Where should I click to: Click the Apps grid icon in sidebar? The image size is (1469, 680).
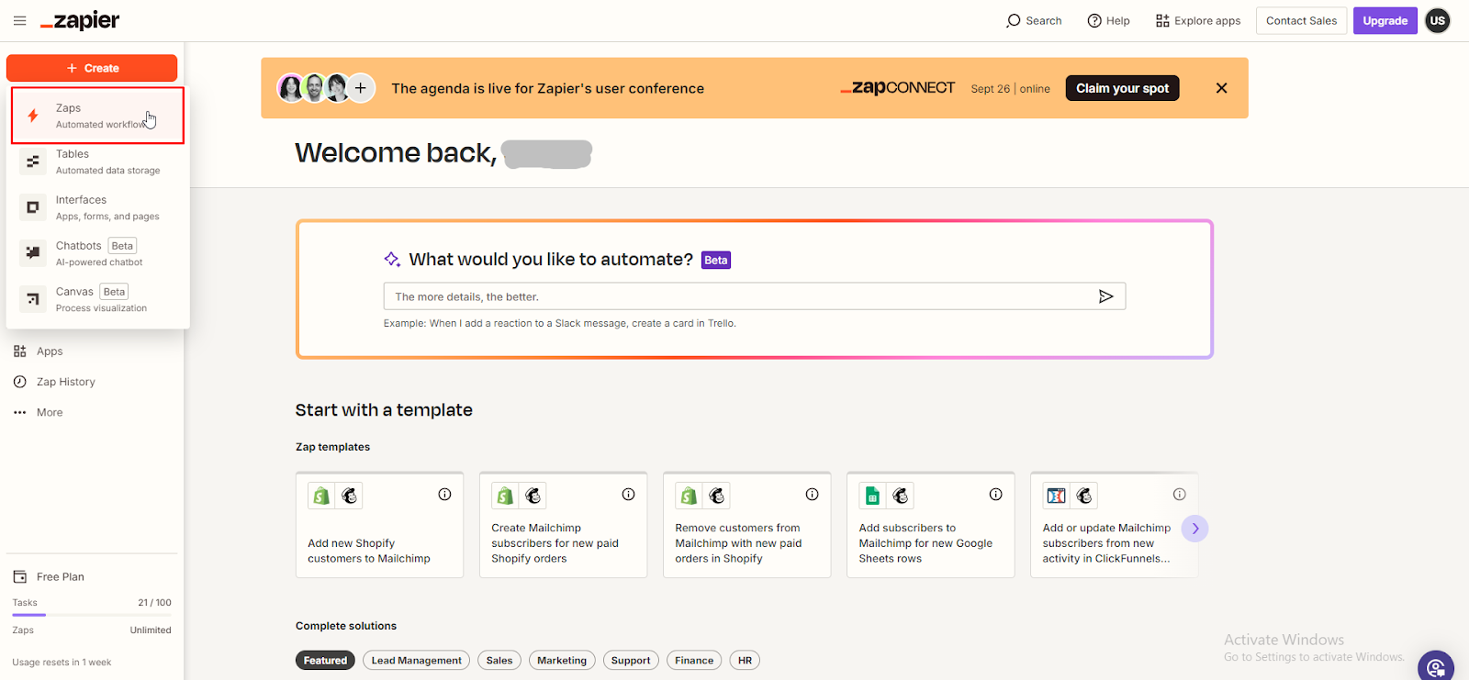pos(20,351)
